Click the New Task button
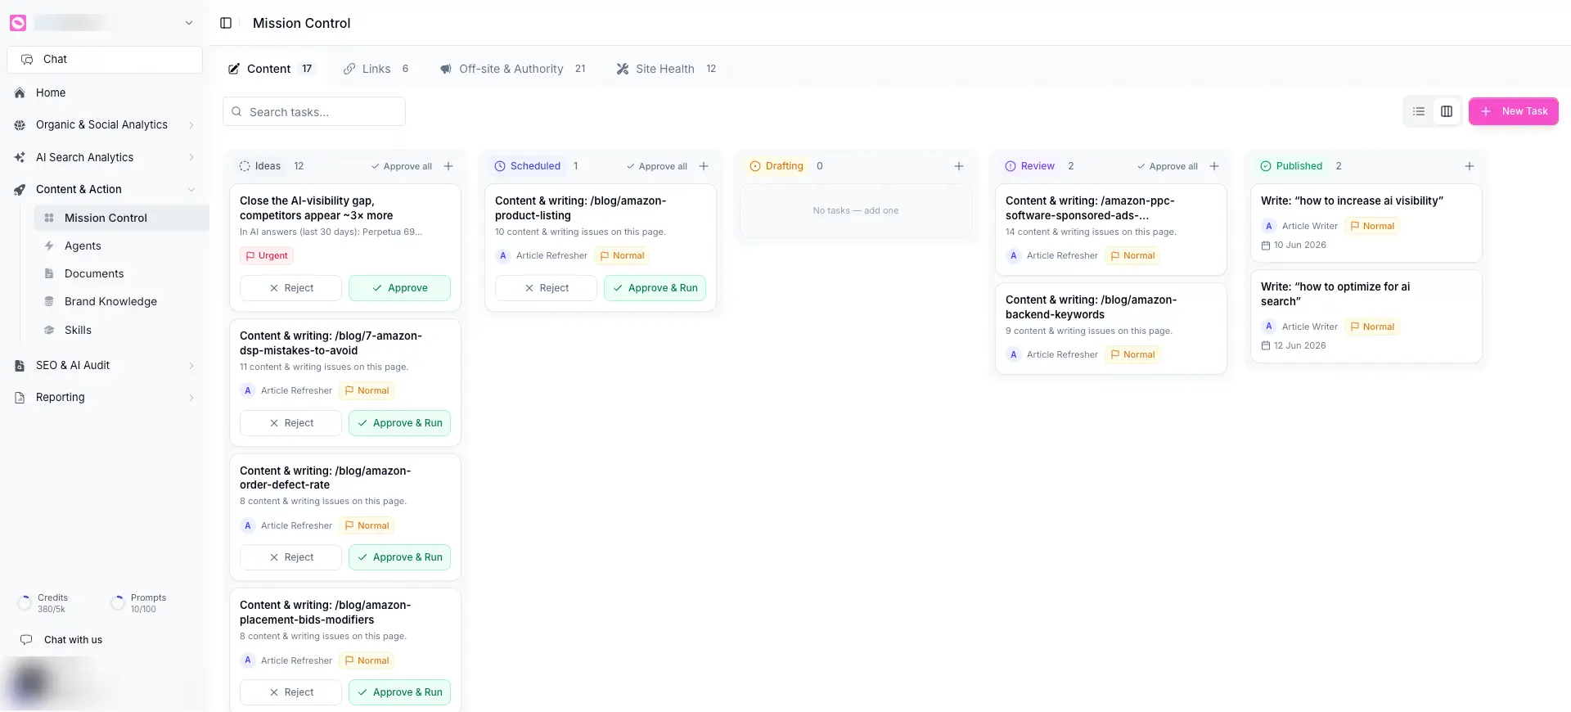1571x712 pixels. (1514, 111)
